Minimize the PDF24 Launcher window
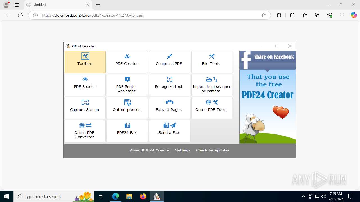This screenshot has height=202, width=360. click(x=264, y=46)
